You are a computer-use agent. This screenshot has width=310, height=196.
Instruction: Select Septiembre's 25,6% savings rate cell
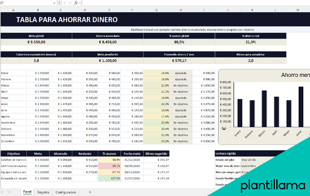click(157, 123)
